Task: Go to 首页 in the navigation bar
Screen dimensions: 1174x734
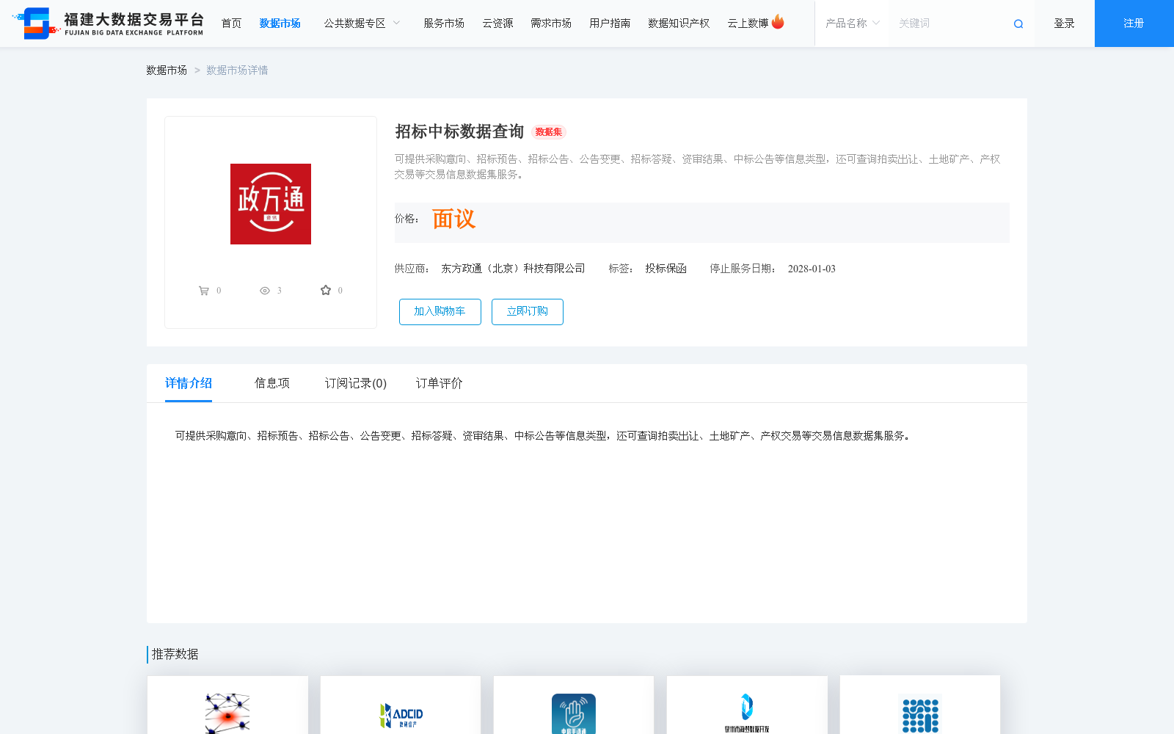Action: coord(231,23)
